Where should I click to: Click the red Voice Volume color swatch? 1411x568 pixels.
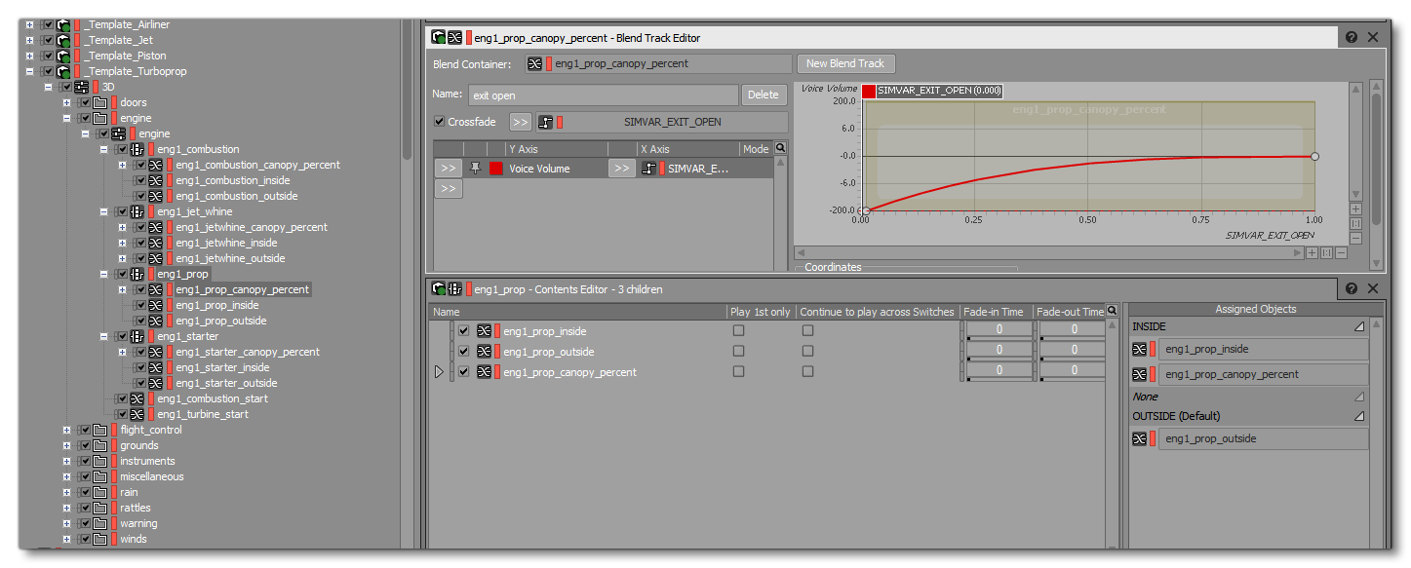tap(495, 169)
